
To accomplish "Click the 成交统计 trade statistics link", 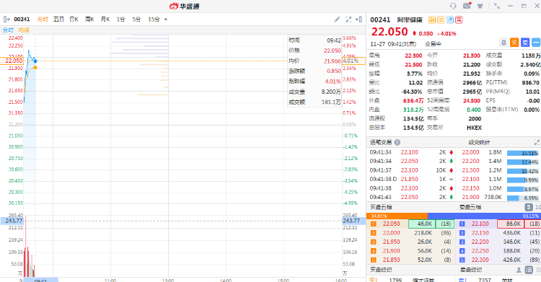I will [x=479, y=142].
